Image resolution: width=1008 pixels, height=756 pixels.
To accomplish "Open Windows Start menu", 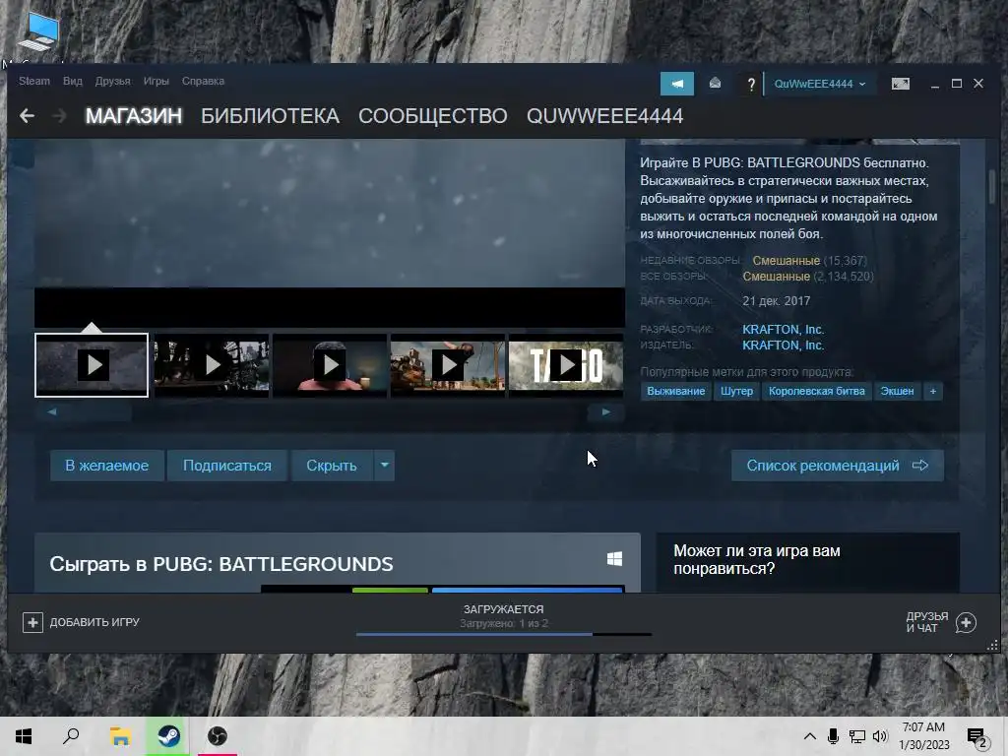I will click(24, 736).
